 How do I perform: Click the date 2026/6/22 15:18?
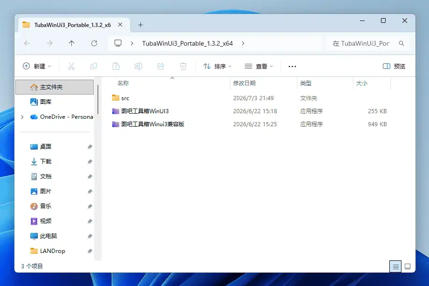click(x=255, y=111)
